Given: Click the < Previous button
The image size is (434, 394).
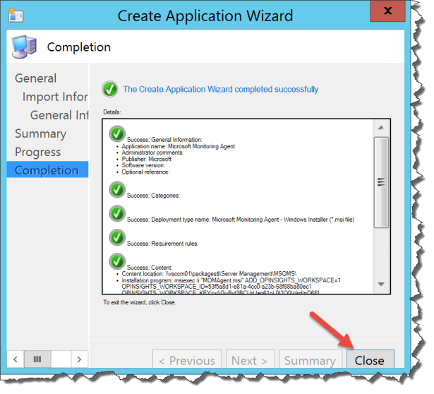Looking at the screenshot, I should click(x=187, y=359).
